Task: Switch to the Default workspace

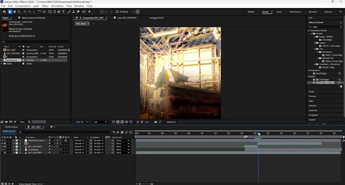Action: click(251, 12)
